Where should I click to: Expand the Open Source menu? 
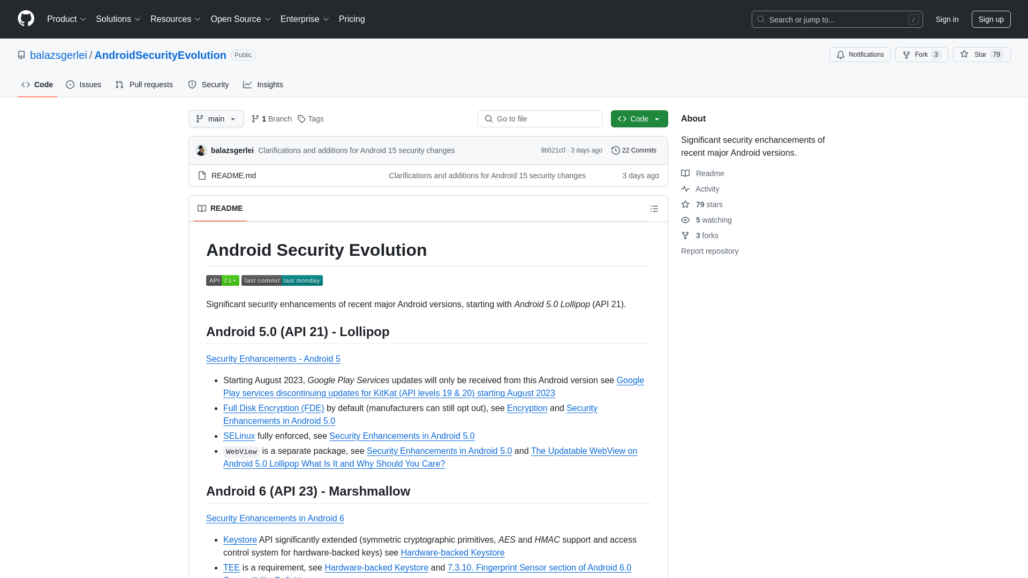tap(241, 19)
